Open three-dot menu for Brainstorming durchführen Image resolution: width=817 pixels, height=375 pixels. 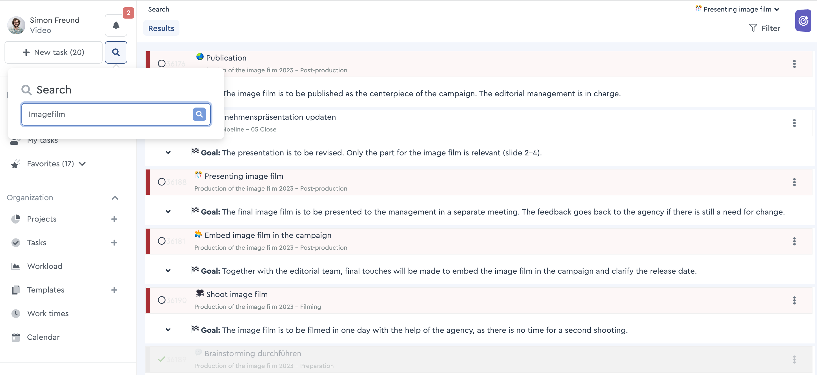click(794, 360)
